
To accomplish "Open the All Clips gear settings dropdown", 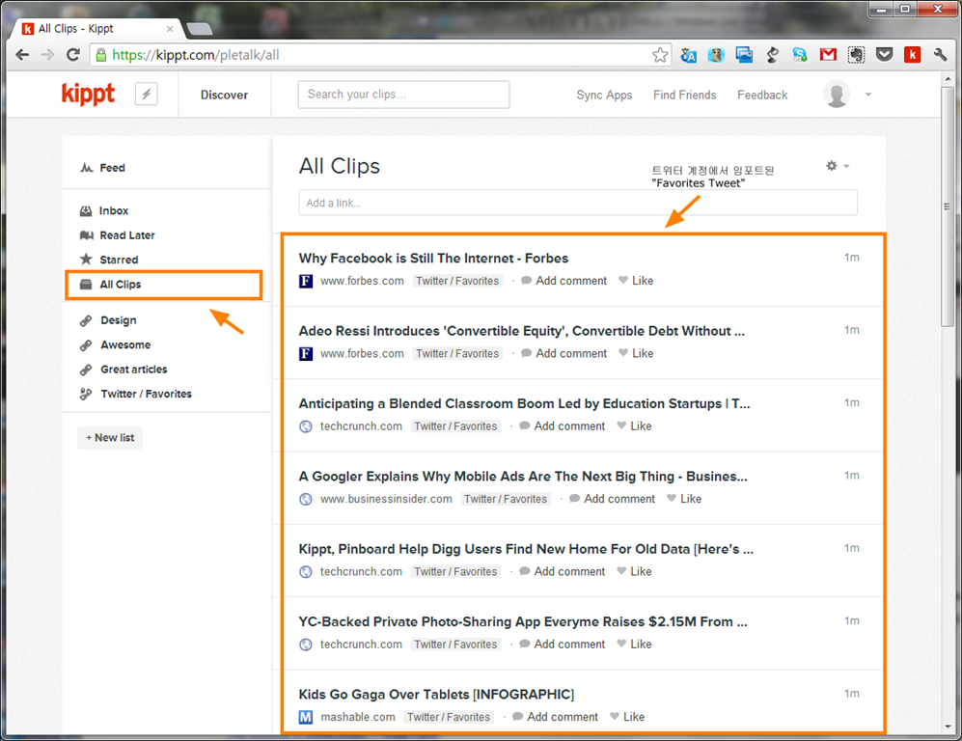I will (x=837, y=166).
